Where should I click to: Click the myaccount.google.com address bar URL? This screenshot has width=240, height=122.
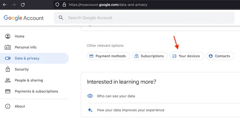pos(108,5)
